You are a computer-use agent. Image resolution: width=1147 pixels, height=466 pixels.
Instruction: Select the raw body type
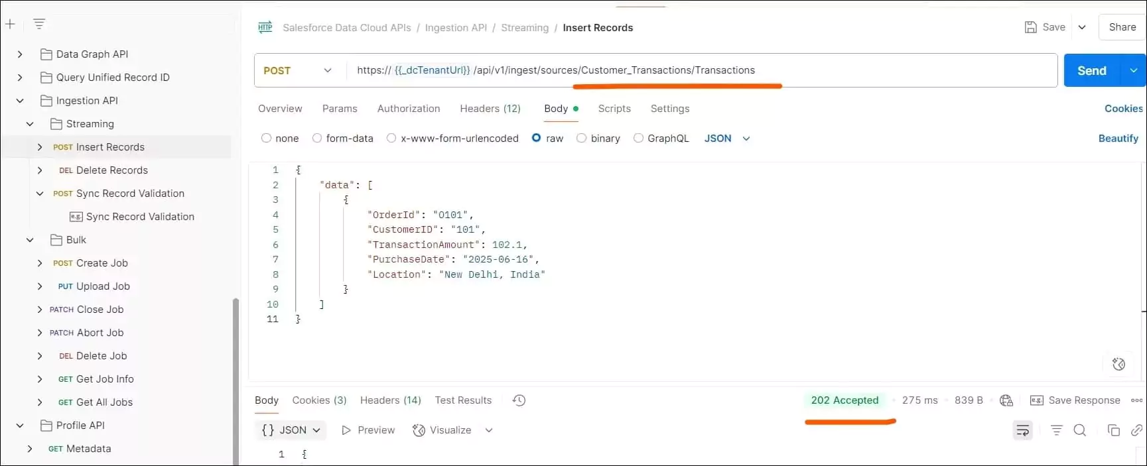click(537, 138)
